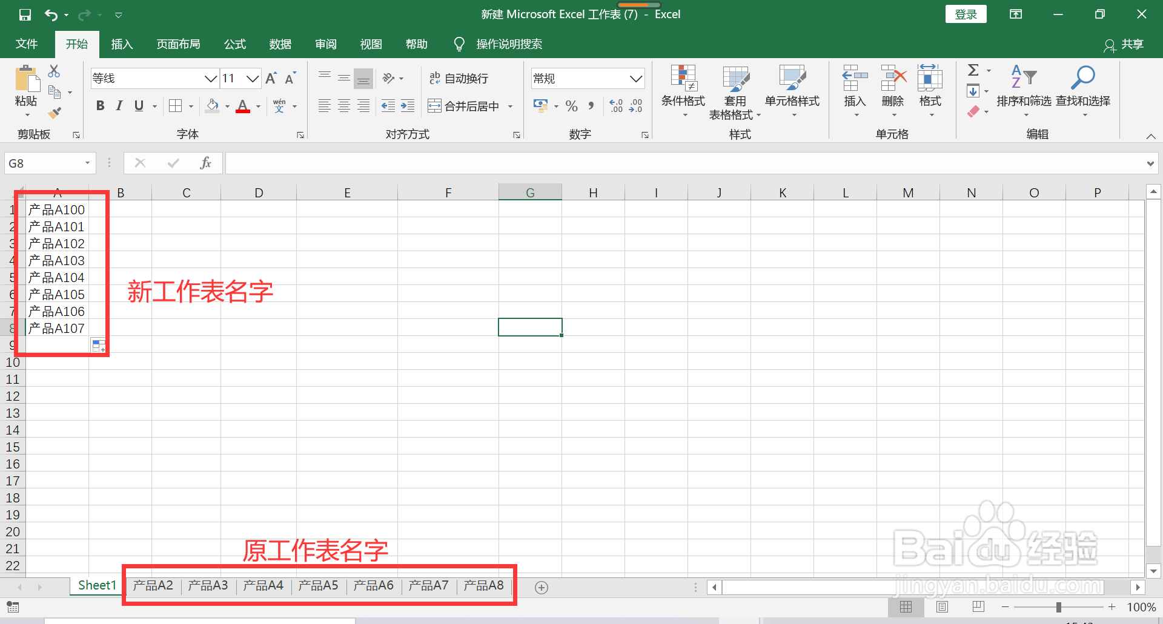The width and height of the screenshot is (1163, 624).
Task: Click the zoom slider handle
Action: point(1059,607)
